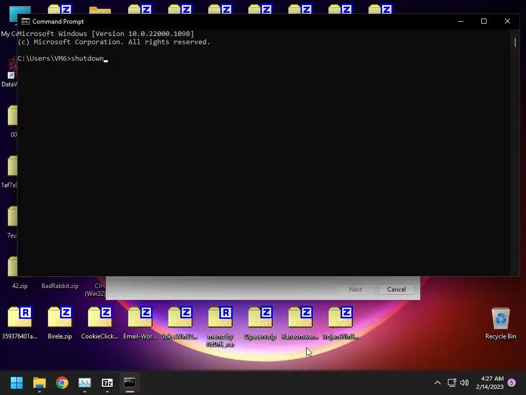Screen dimensions: 526x395
Task: Select the Opaserv.zip desktop file
Action: coord(260,323)
